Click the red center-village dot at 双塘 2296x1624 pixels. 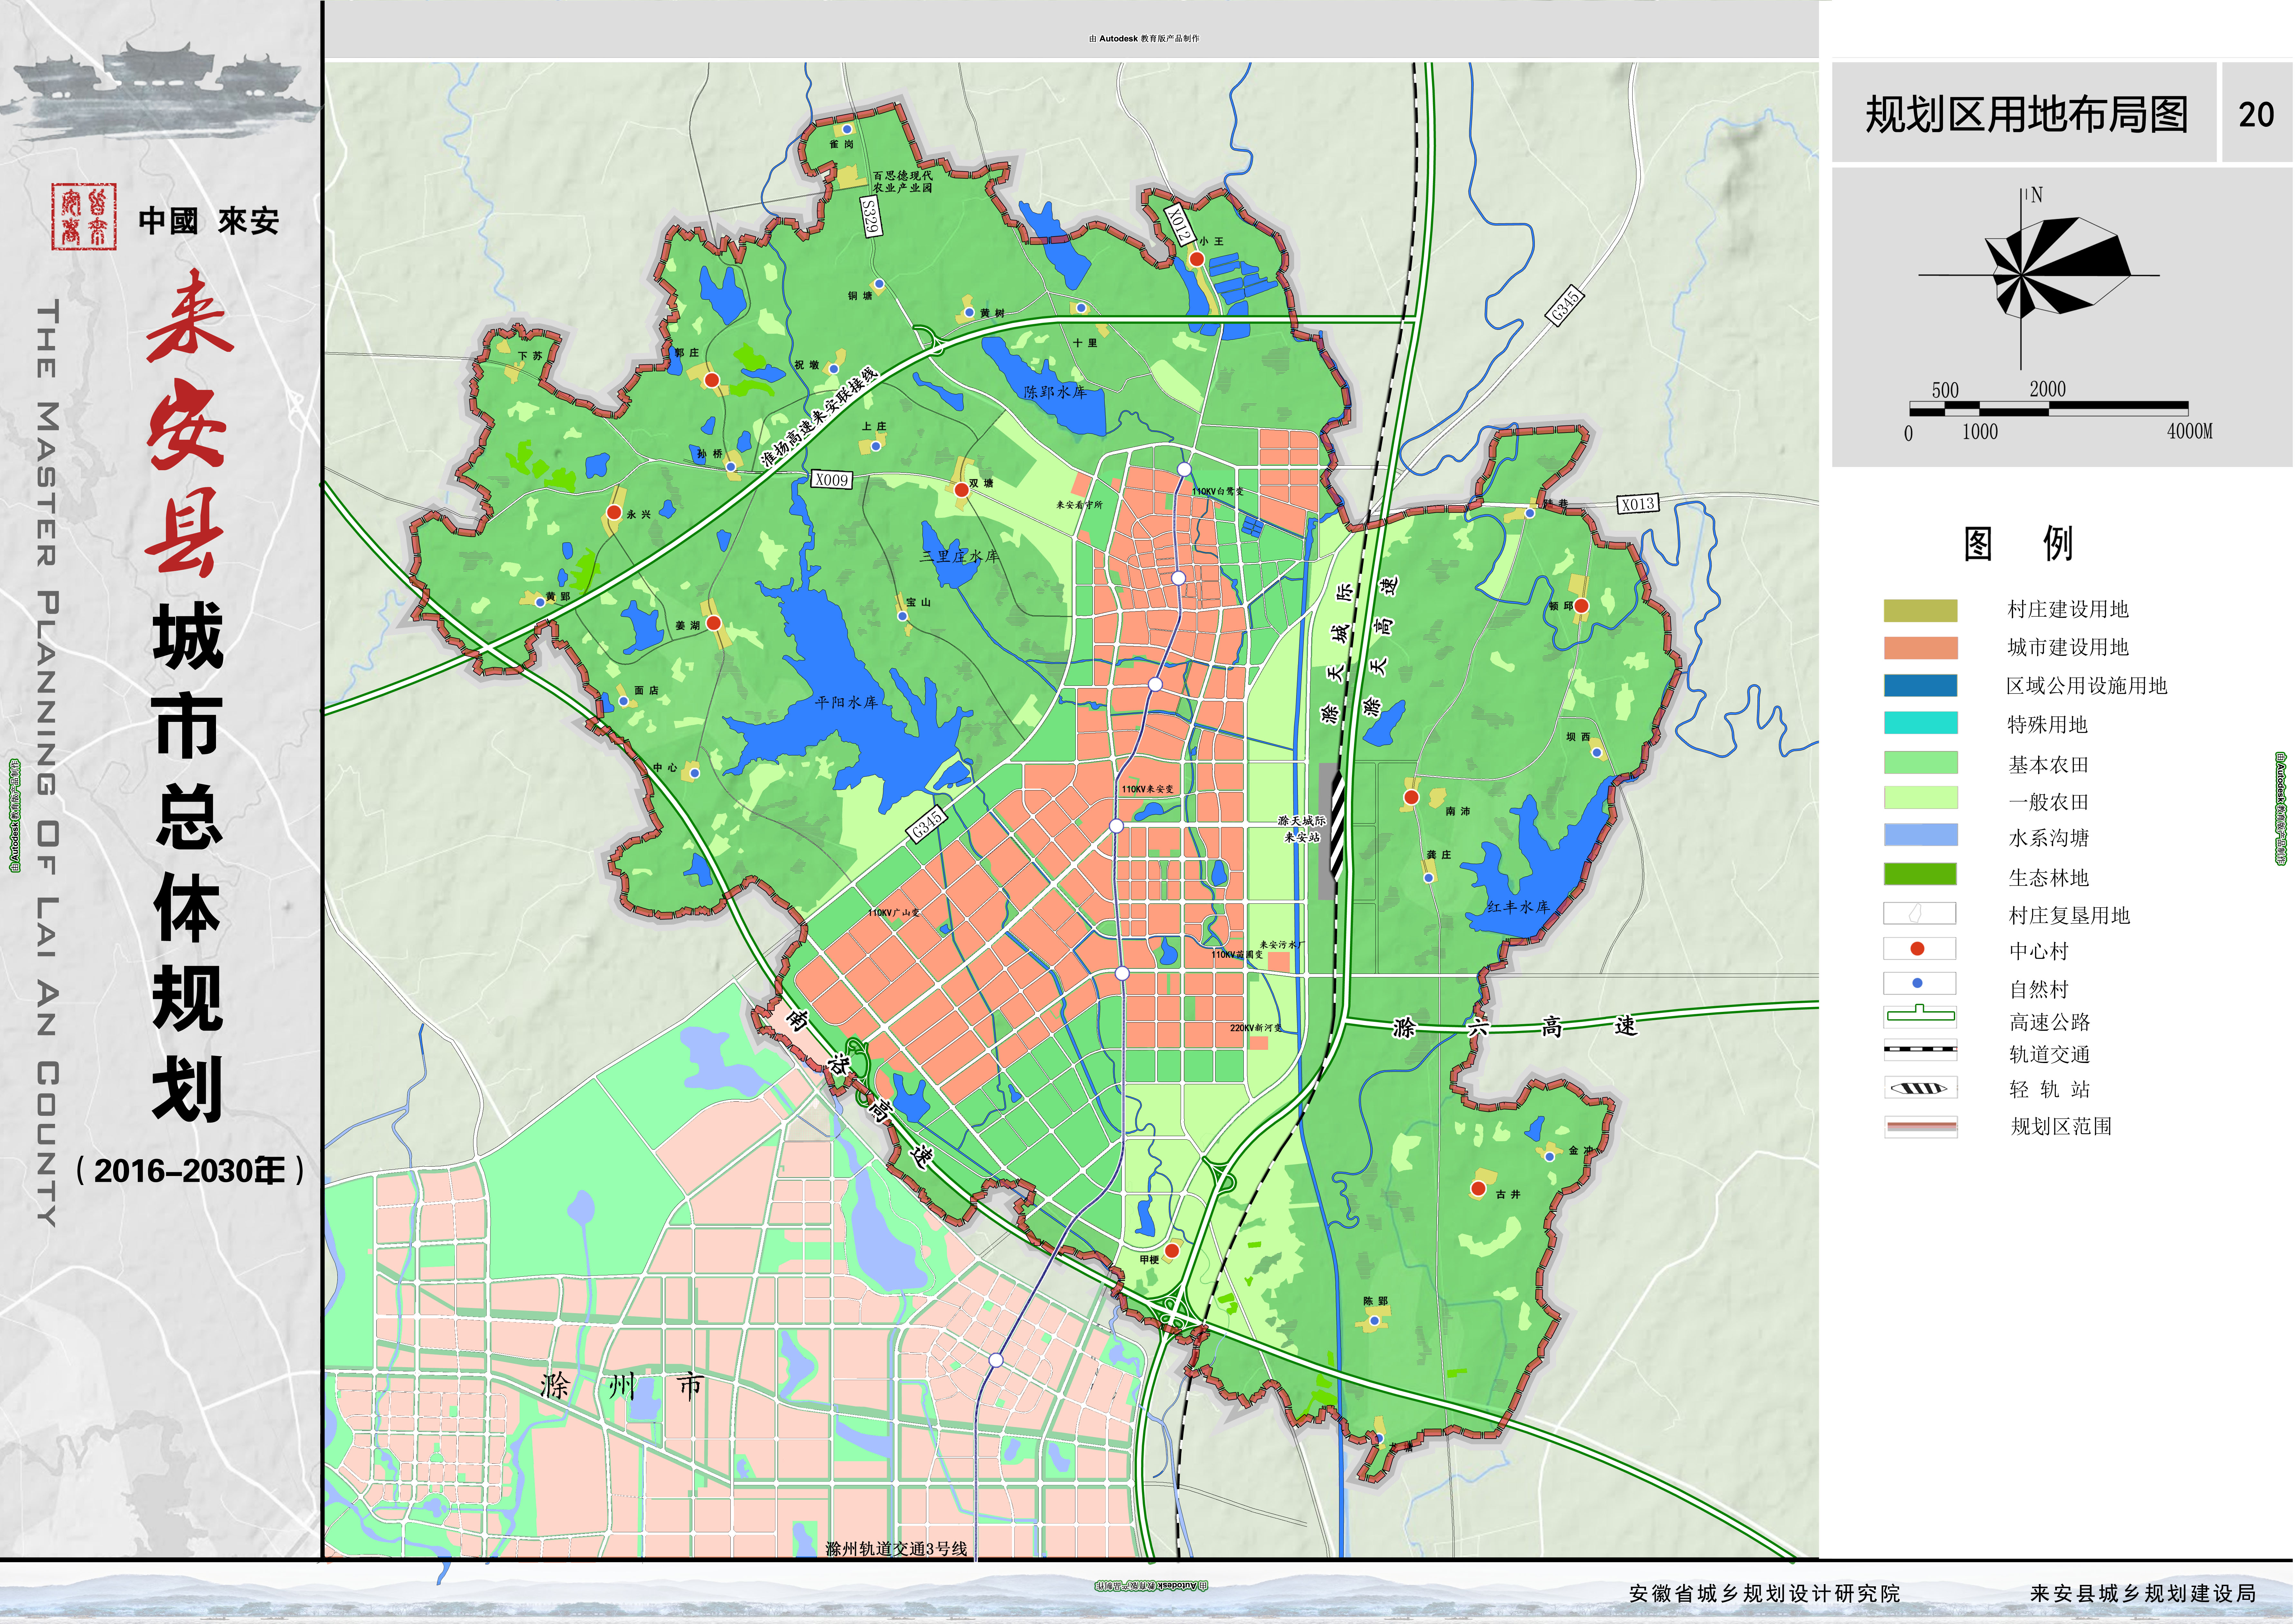(962, 490)
